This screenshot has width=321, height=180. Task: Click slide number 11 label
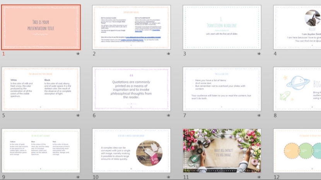click(186, 177)
